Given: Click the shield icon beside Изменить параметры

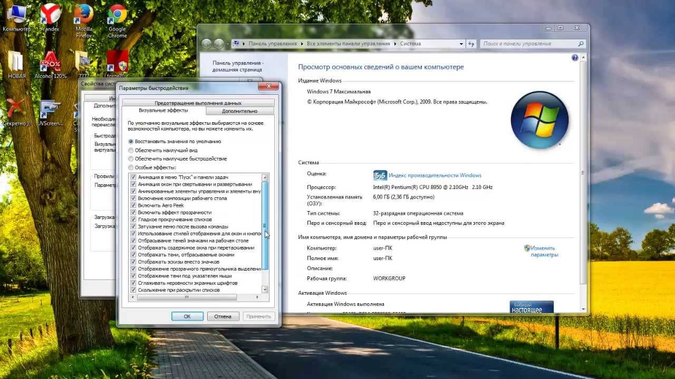Looking at the screenshot, I should click(x=527, y=248).
